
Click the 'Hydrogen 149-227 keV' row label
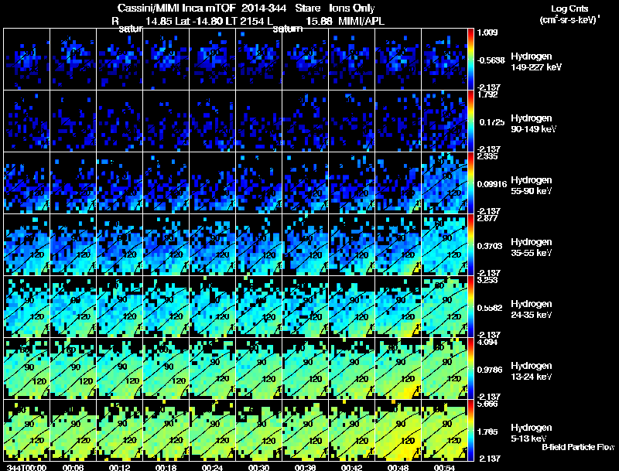535,62
